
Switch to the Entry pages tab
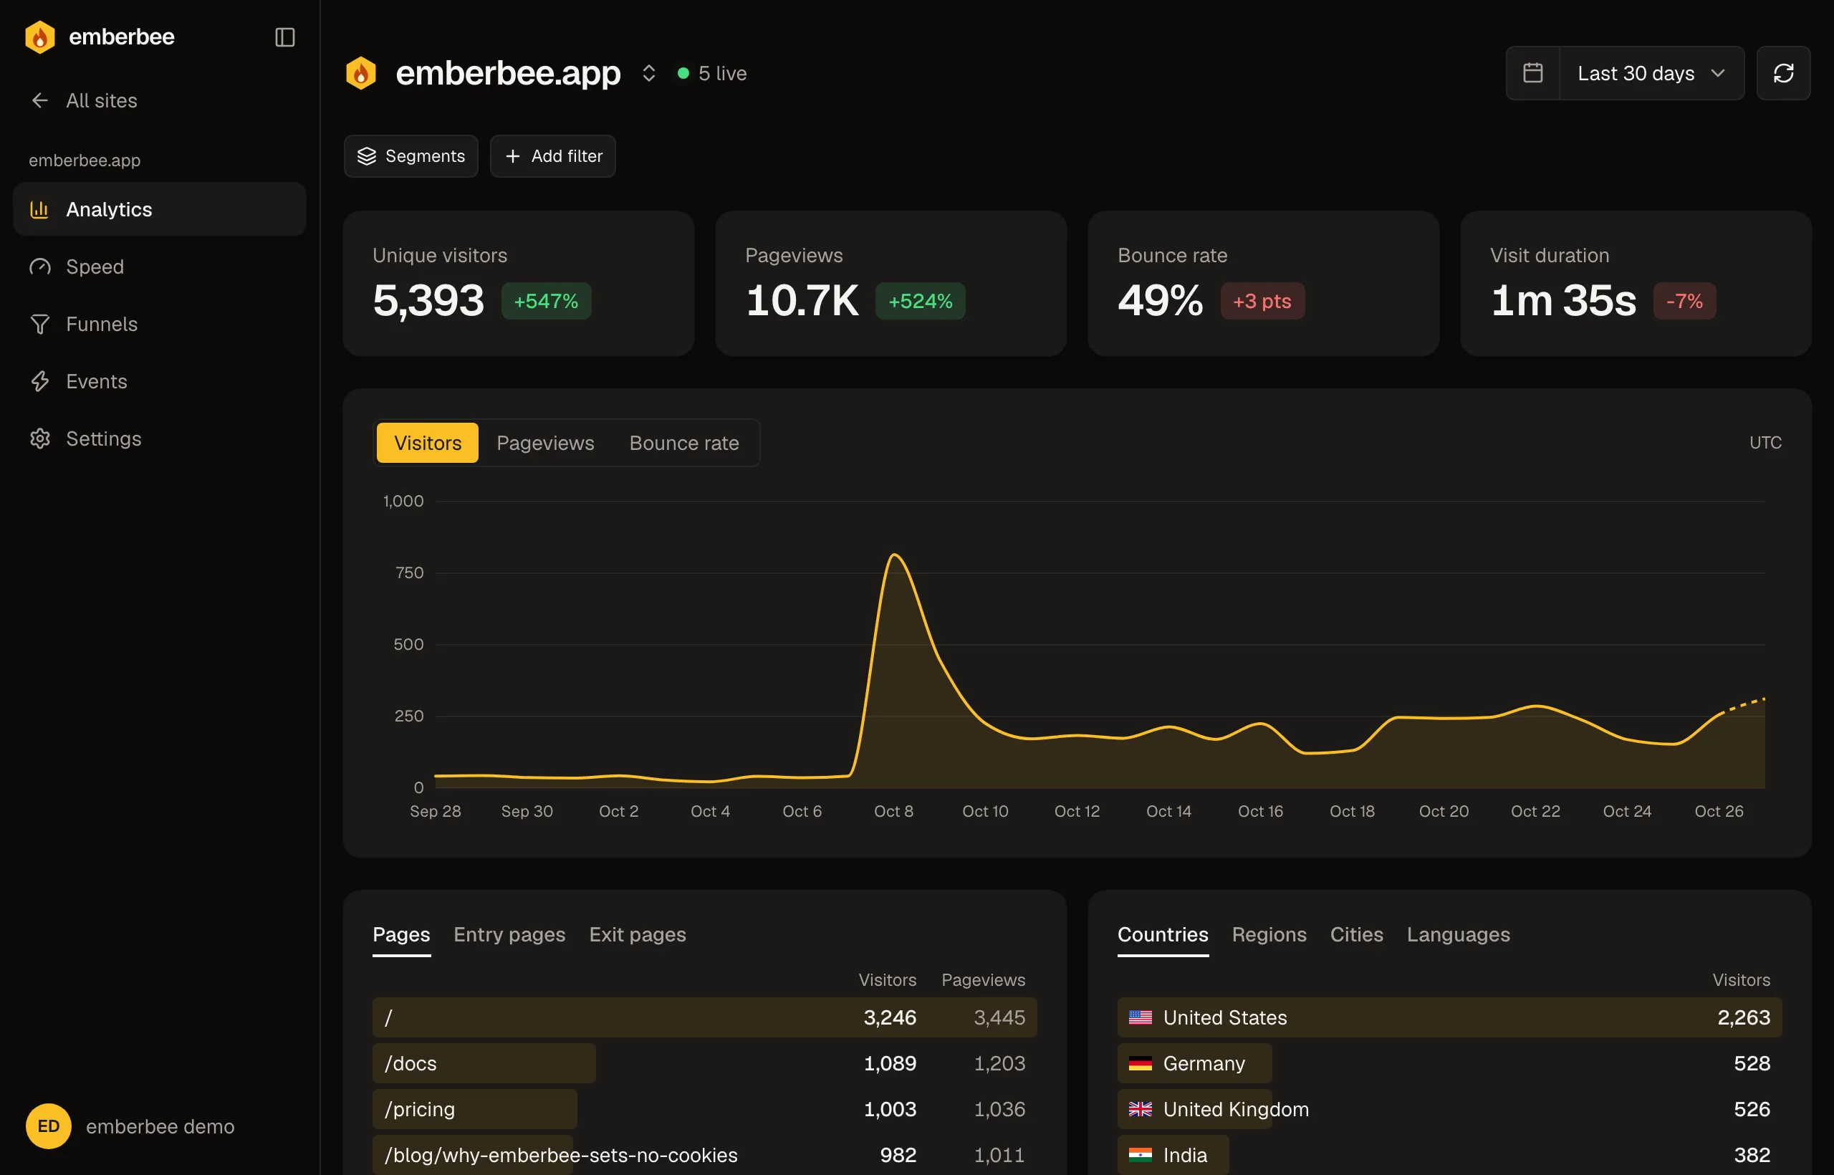(x=509, y=935)
